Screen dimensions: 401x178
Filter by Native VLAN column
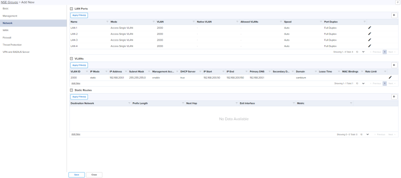click(x=237, y=22)
